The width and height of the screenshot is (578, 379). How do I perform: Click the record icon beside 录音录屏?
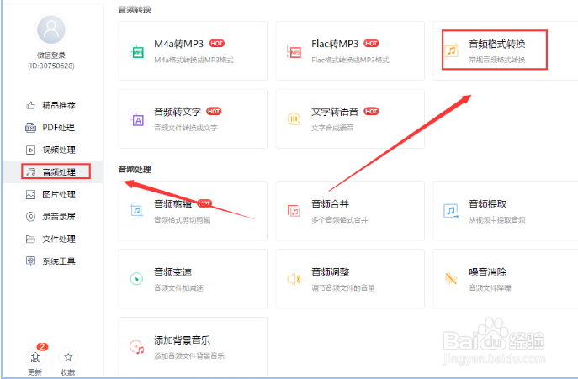tap(30, 217)
